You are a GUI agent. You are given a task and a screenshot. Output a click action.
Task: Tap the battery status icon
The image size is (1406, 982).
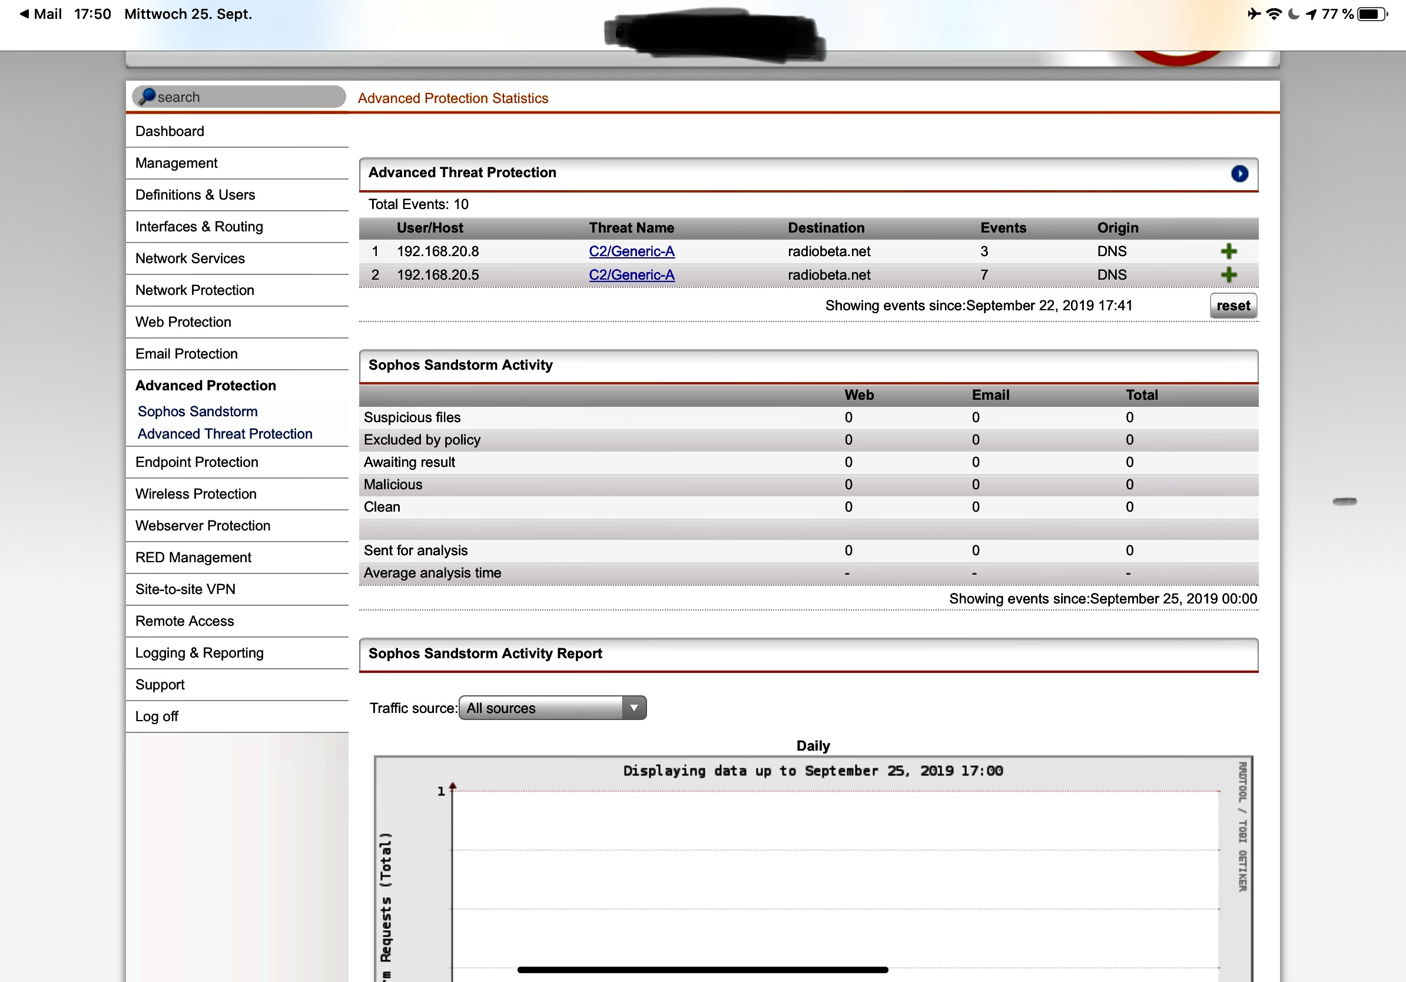[1372, 14]
